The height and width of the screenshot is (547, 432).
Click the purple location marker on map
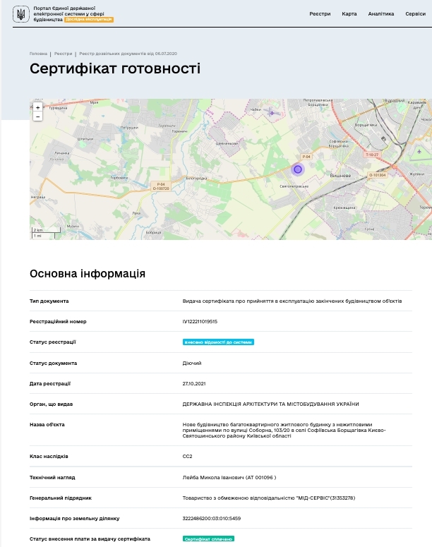(298, 169)
